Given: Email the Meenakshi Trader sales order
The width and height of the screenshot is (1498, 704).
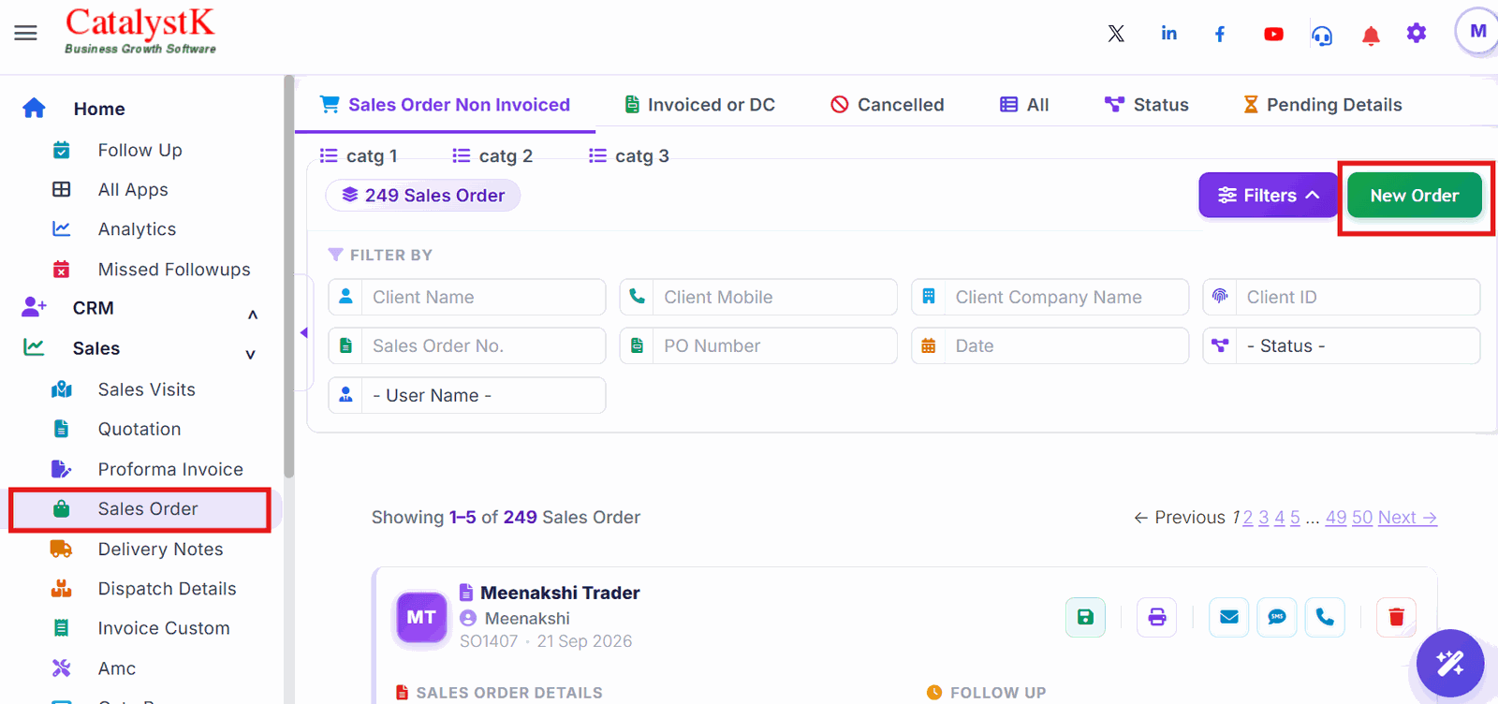Looking at the screenshot, I should click(x=1229, y=617).
